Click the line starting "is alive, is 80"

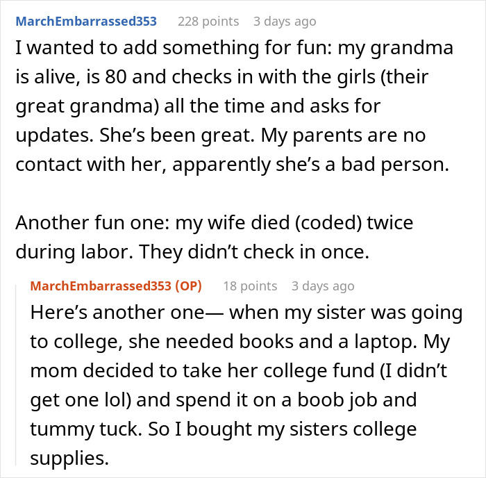[226, 78]
